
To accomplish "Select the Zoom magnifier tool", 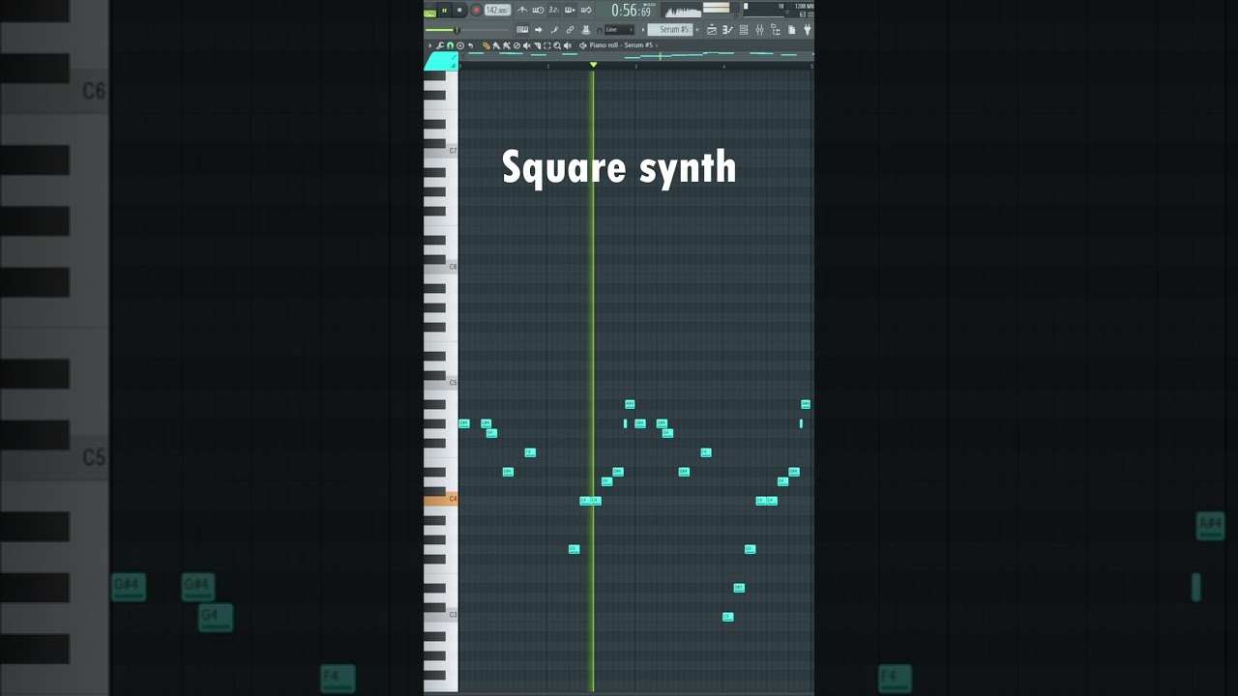I will point(557,45).
